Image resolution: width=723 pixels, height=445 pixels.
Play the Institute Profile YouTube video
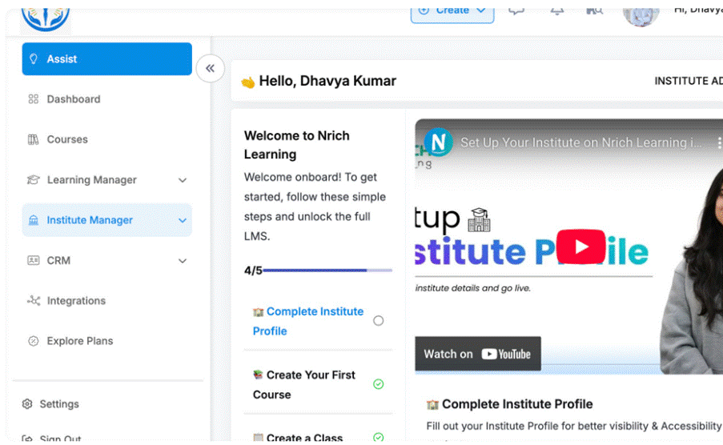[580, 247]
